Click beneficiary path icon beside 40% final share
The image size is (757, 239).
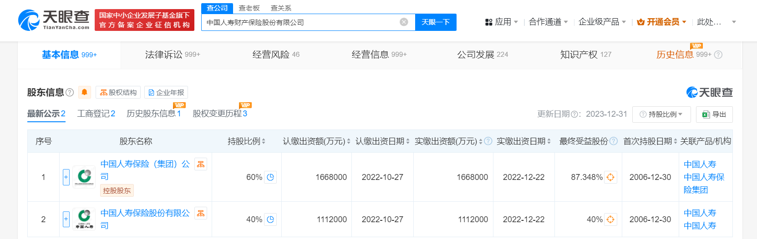[x=610, y=219]
